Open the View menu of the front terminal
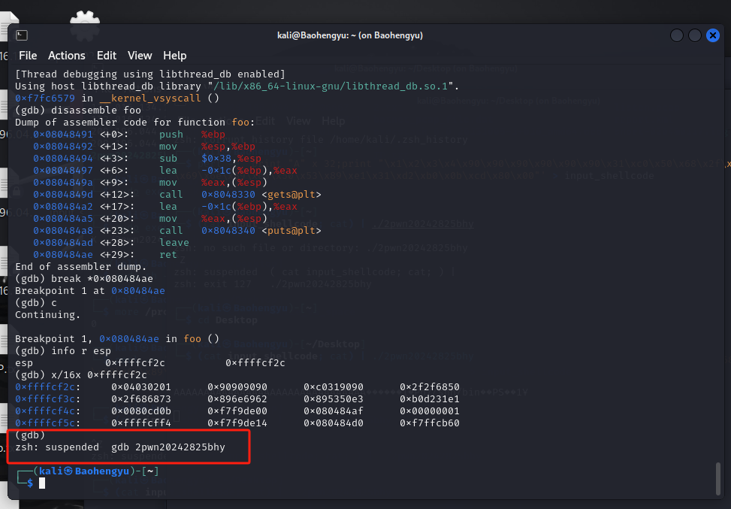 click(x=140, y=56)
